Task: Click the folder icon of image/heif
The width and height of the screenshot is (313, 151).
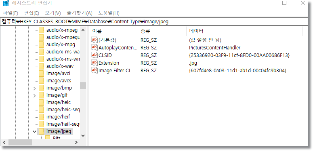Action: click(41, 117)
